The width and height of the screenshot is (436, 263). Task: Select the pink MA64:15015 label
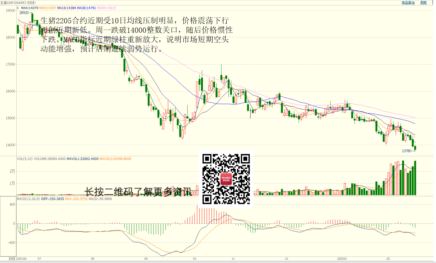pyautogui.click(x=107, y=8)
